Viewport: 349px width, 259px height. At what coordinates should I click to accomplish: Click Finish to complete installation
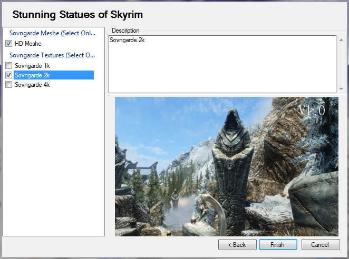(x=278, y=245)
